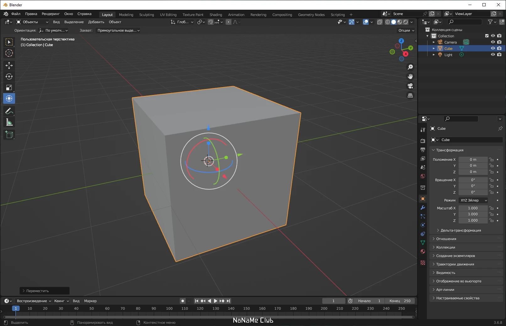Open the rotation mode XYZ Эйлер dropdown
506x326 pixels.
pyautogui.click(x=473, y=200)
